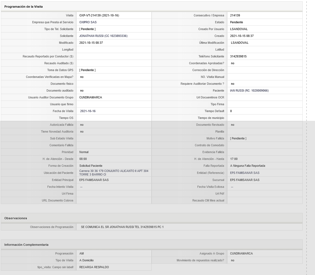Click Movimiento de repuestos realizado no value
Viewport: 315px width, 275px height.
[x=233, y=260]
